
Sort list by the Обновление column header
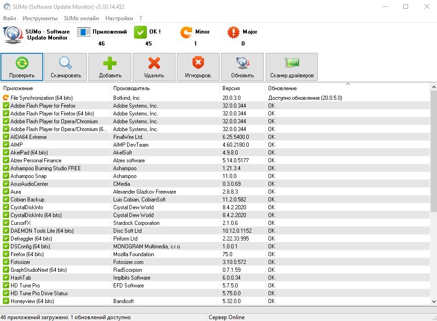[282, 88]
